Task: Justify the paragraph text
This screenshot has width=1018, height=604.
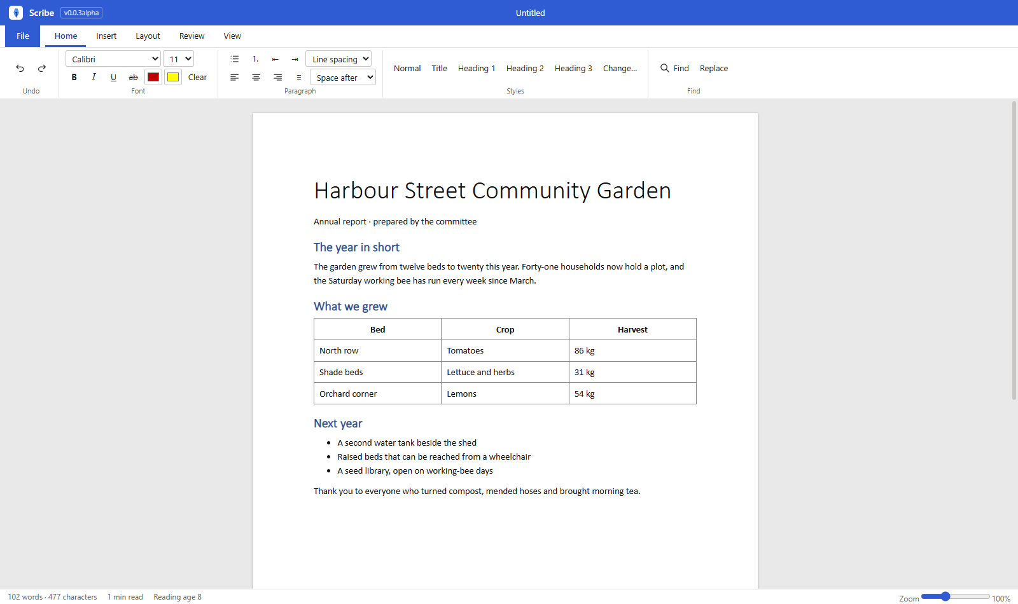Action: click(299, 77)
